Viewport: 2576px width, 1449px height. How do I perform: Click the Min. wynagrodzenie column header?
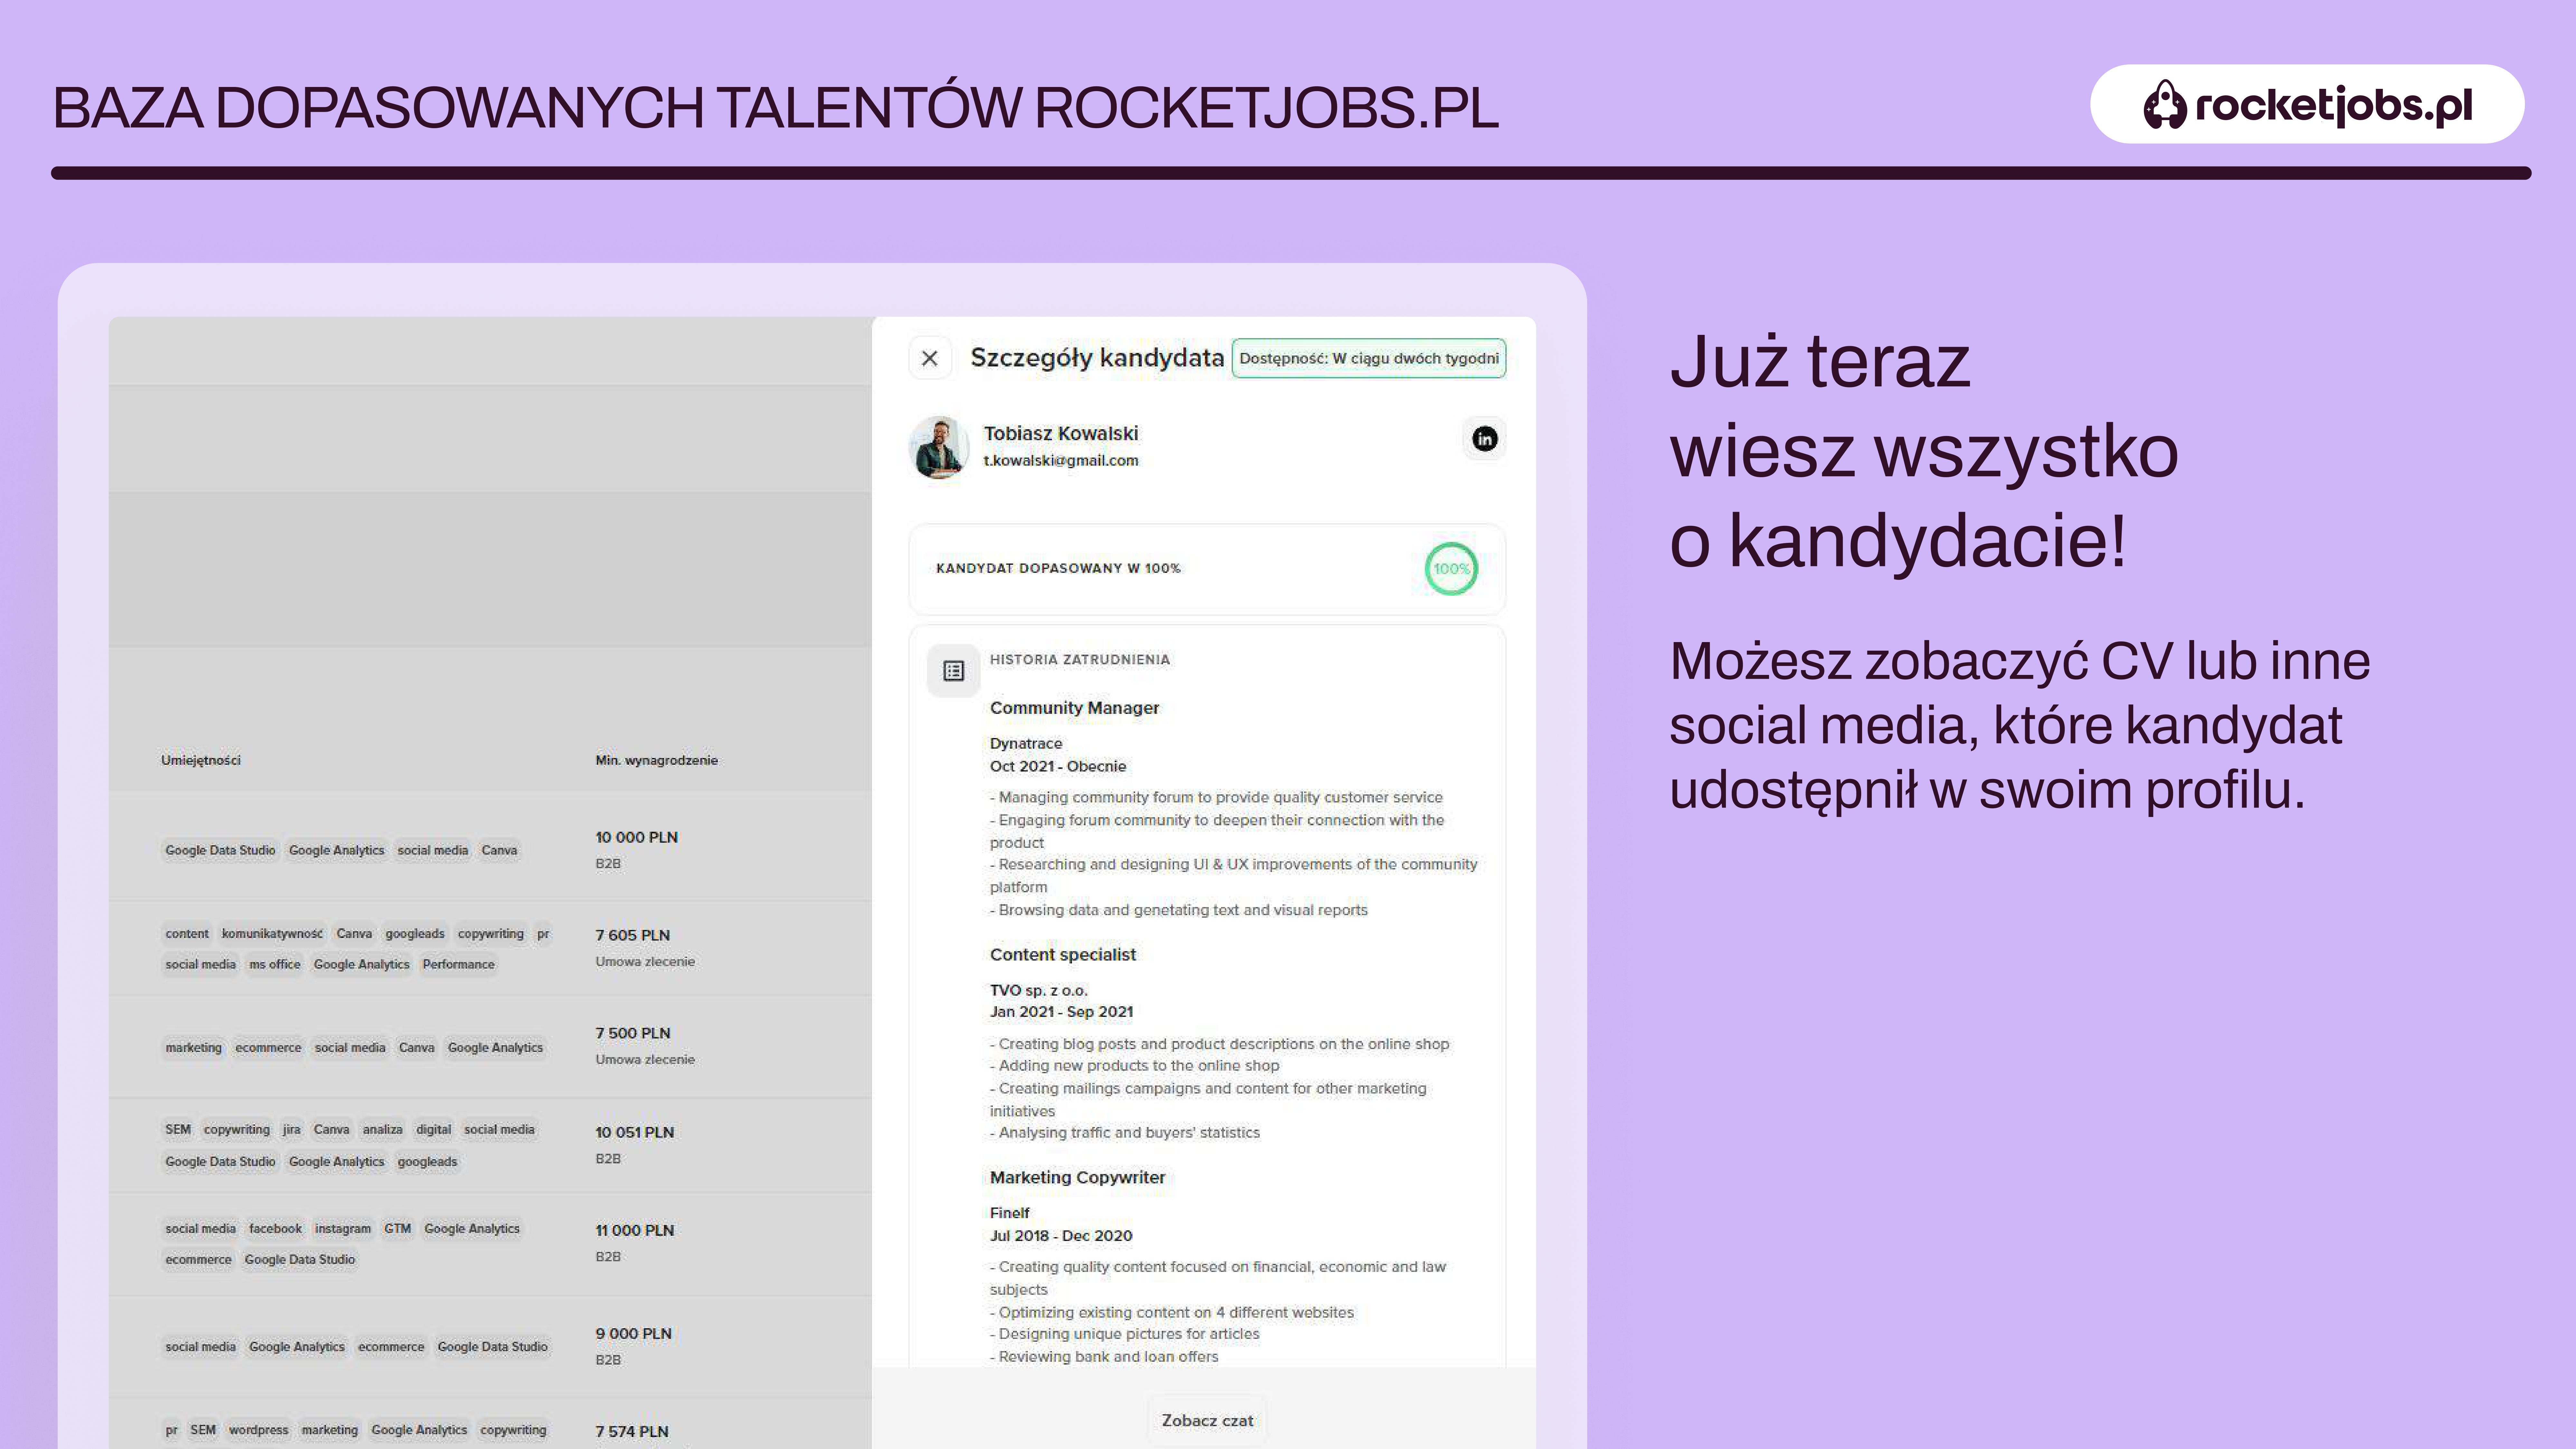click(656, 760)
